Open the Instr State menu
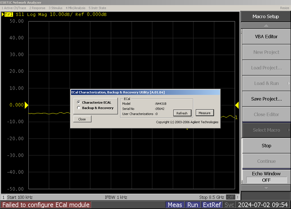 point(97,8)
